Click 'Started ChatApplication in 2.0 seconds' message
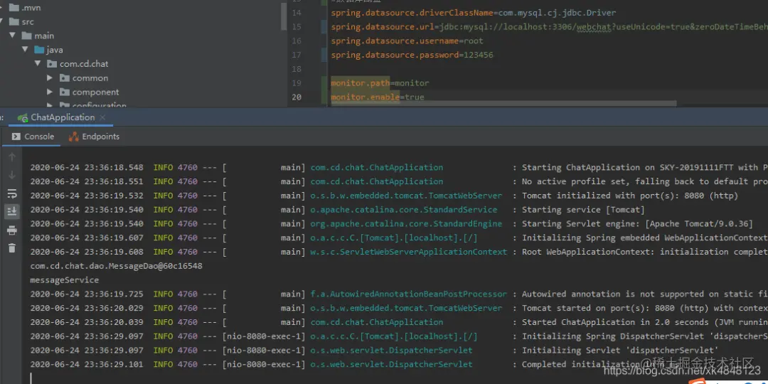This screenshot has height=384, width=768. pos(644,322)
